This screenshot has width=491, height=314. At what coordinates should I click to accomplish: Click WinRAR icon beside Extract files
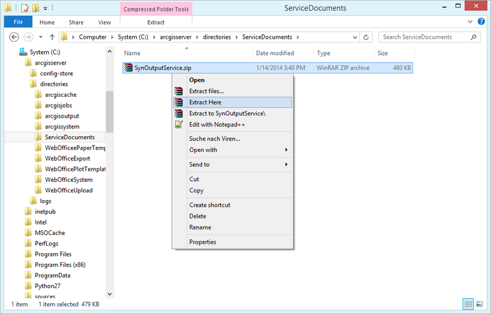[x=179, y=91]
